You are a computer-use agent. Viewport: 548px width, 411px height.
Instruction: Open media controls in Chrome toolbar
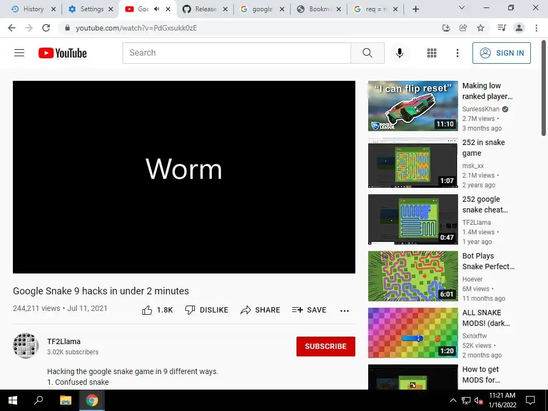[x=501, y=28]
